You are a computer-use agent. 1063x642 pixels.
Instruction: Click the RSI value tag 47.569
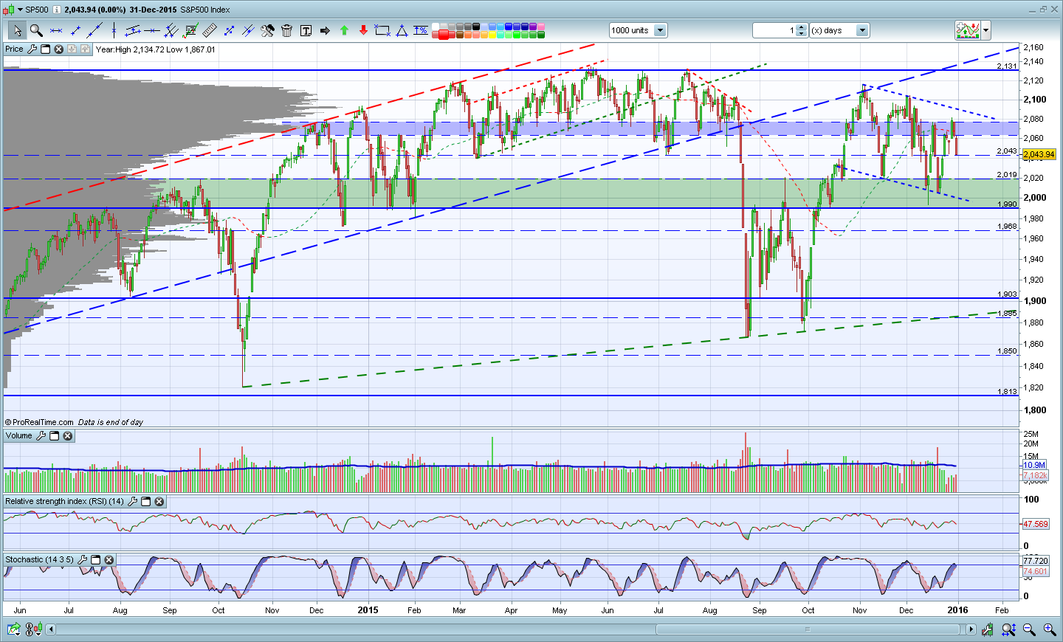(1035, 524)
